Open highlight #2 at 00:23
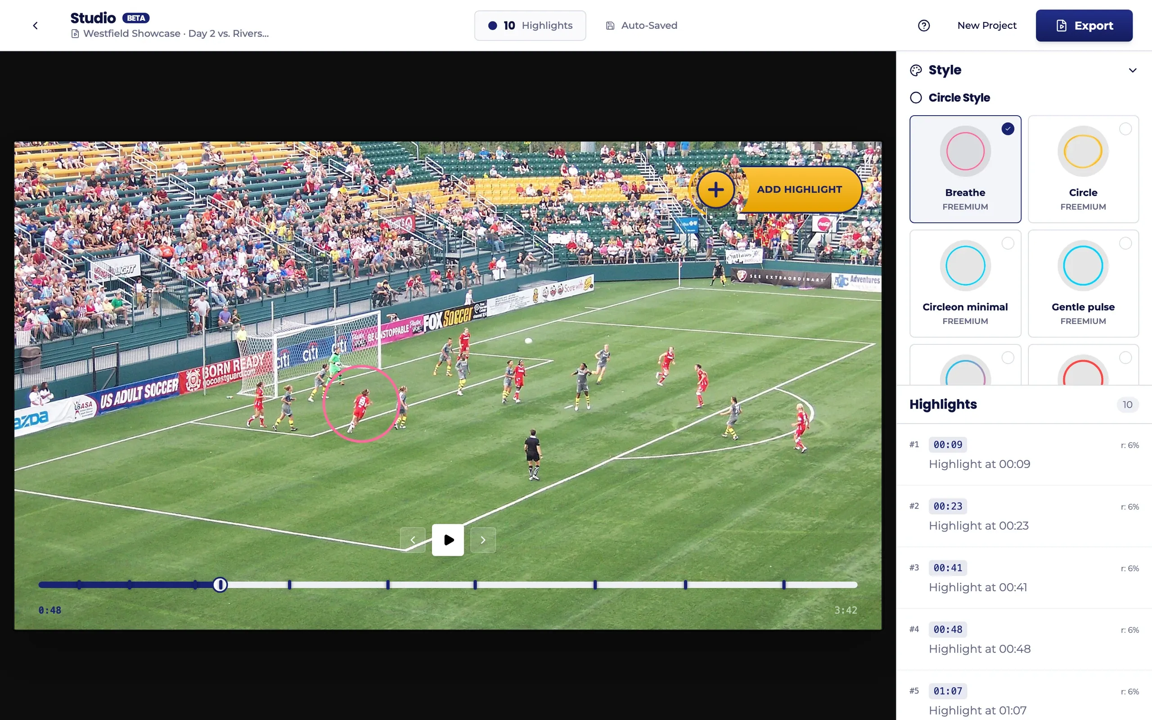This screenshot has width=1152, height=720. coord(1023,516)
